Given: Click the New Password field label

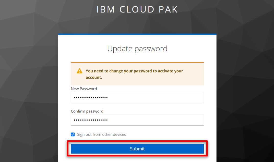Looking at the screenshot, I should click(x=84, y=89).
